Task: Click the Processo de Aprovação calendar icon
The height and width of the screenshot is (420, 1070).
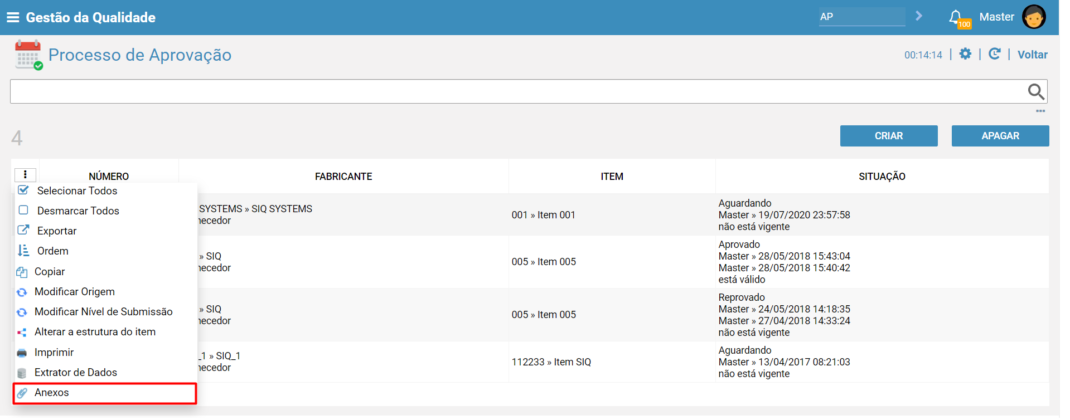Action: point(28,55)
